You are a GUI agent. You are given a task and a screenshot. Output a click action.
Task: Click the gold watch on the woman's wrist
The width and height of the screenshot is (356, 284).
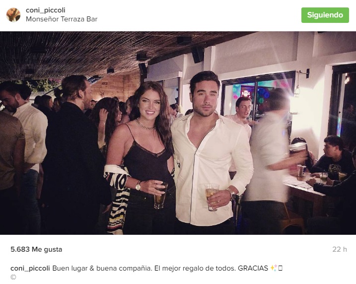tap(138, 186)
